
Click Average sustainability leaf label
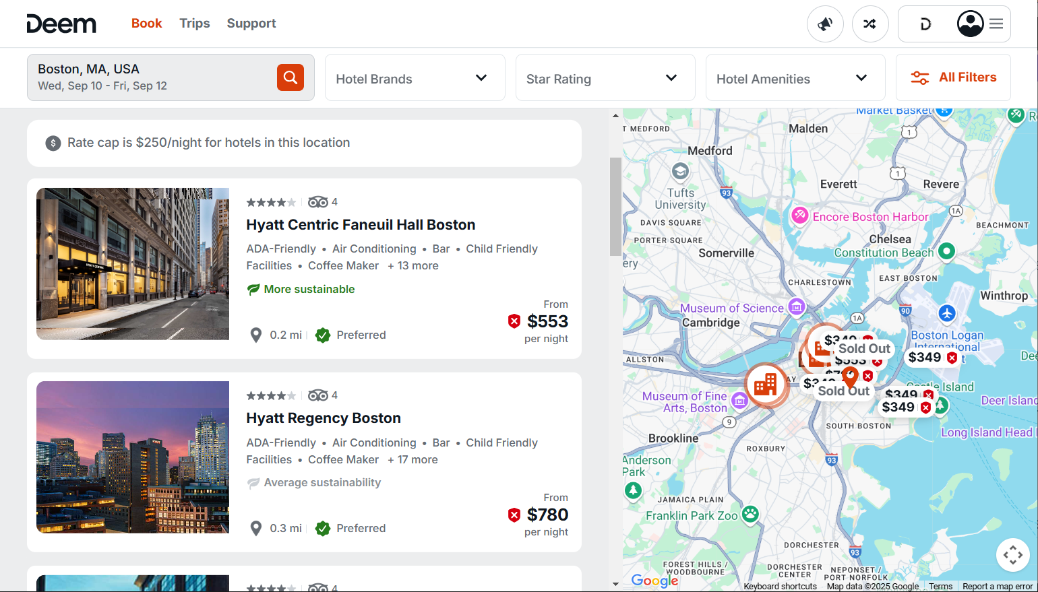(313, 482)
